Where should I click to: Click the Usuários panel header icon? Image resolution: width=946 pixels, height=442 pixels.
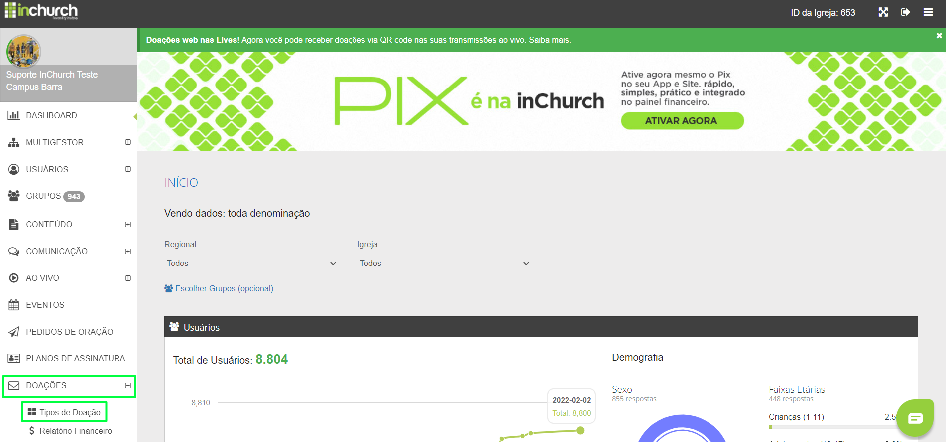174,327
